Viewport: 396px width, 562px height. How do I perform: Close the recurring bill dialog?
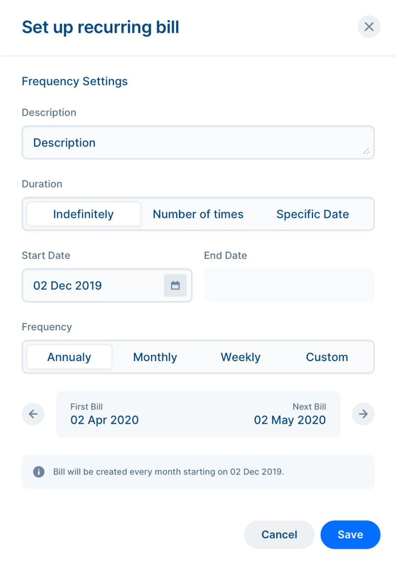pyautogui.click(x=369, y=27)
